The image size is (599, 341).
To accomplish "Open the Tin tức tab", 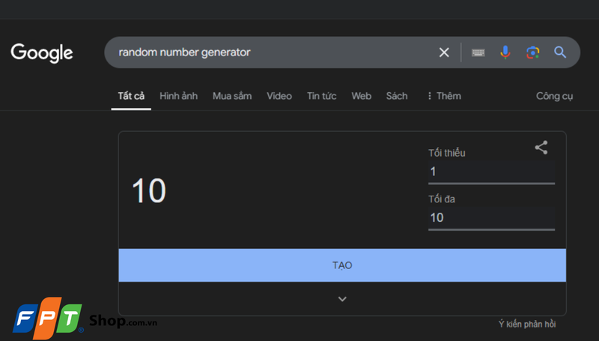I will tap(322, 96).
